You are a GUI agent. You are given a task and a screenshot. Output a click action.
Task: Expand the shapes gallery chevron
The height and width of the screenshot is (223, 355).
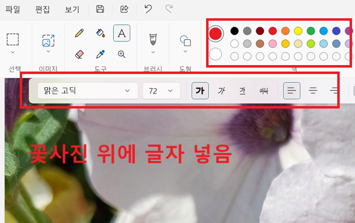185,51
